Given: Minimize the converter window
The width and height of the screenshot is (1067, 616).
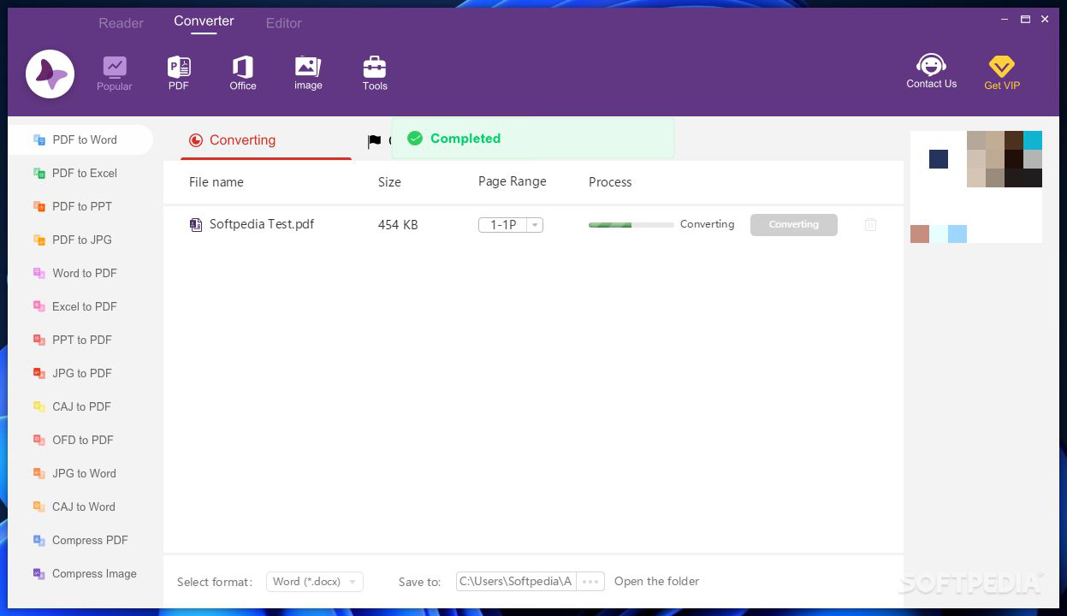Looking at the screenshot, I should tap(1005, 19).
